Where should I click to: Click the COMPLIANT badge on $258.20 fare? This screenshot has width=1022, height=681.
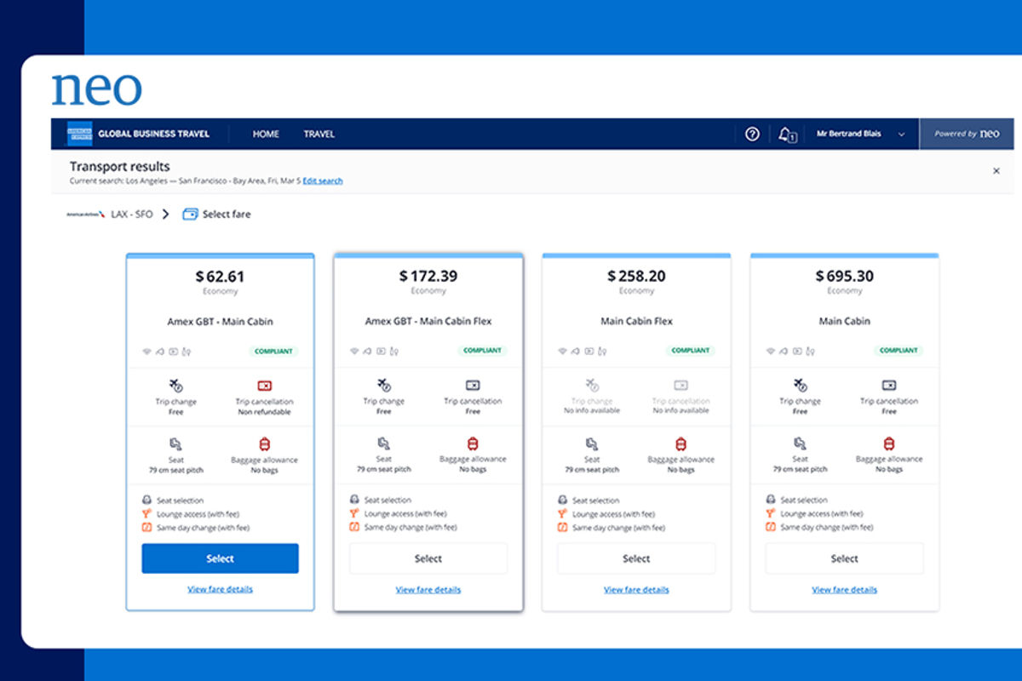coord(690,351)
